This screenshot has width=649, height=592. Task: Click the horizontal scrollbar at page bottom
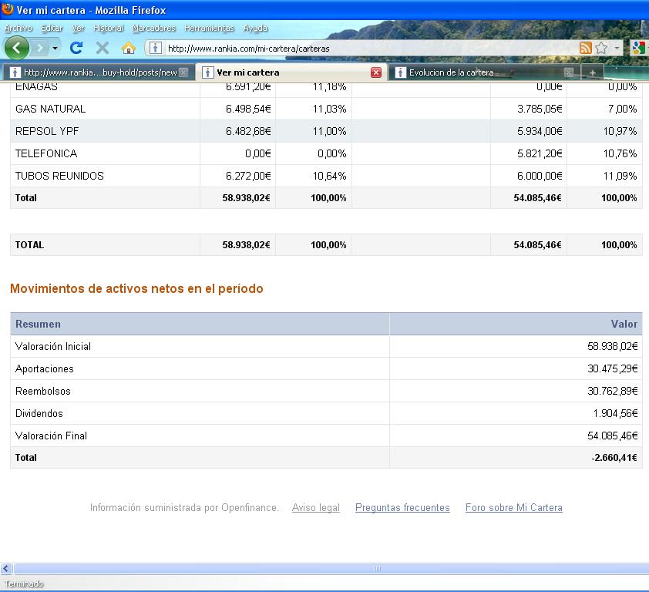[x=378, y=569]
